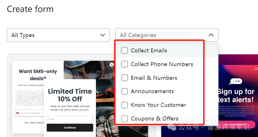Click the US flag country selector
This screenshot has height=137, width=258.
tap(19, 113)
